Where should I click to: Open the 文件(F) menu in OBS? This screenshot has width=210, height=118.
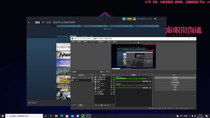pyautogui.click(x=73, y=42)
